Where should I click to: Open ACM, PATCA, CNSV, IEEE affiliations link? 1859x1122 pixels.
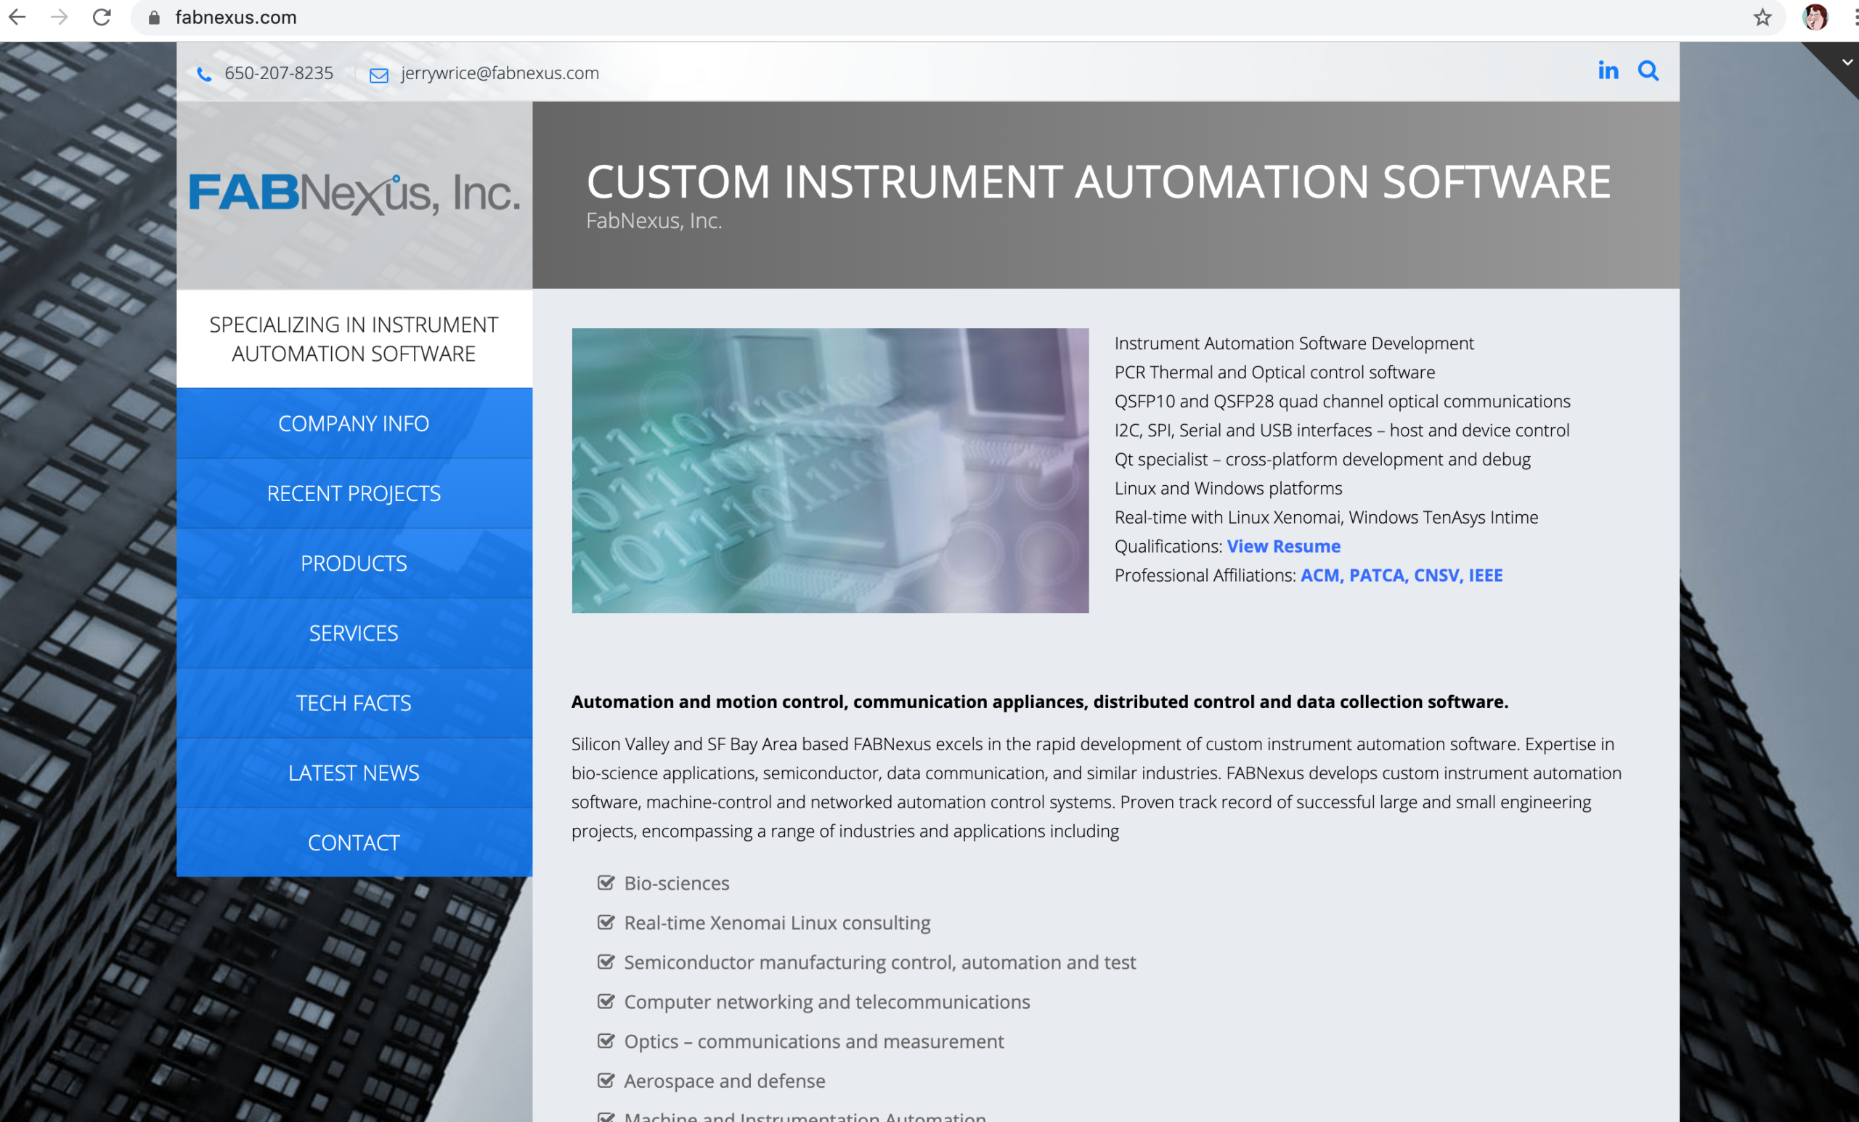[1401, 575]
